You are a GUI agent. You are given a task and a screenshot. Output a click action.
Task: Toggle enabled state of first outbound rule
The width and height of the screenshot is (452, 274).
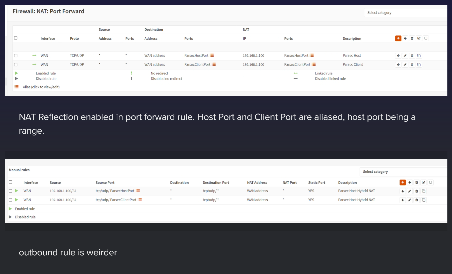[x=17, y=191]
